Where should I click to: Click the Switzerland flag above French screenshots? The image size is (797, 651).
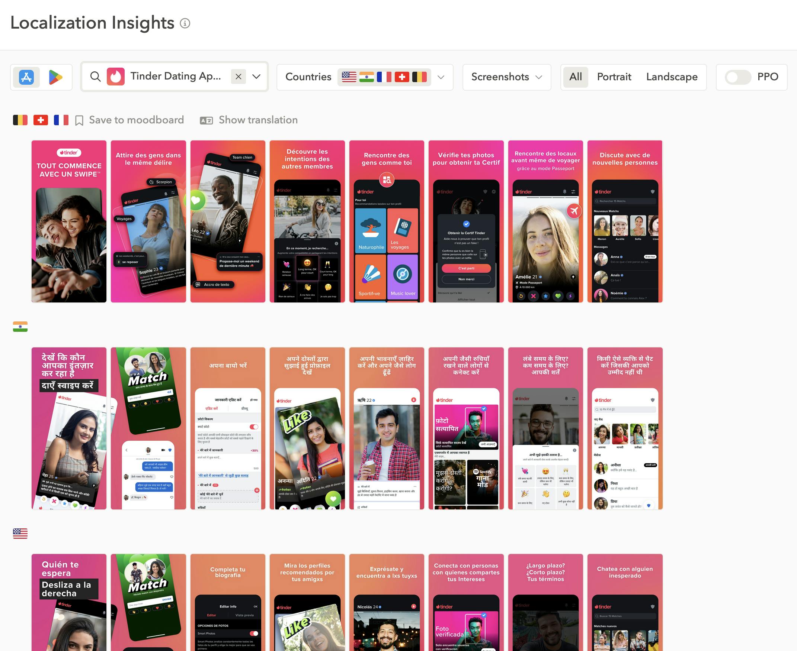(x=41, y=120)
